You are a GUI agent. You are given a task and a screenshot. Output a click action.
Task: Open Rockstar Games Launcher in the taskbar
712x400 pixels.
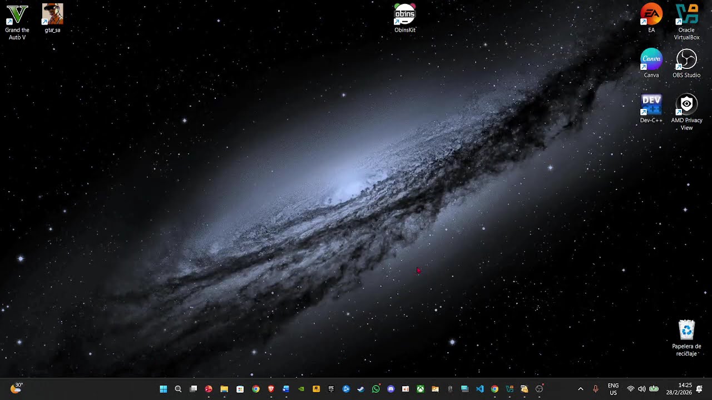(x=316, y=389)
